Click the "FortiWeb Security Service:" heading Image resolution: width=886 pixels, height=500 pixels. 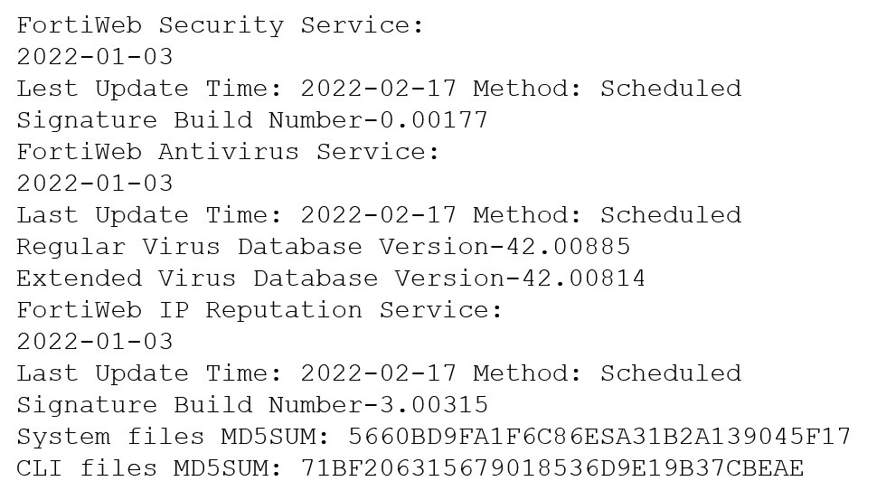(220, 25)
